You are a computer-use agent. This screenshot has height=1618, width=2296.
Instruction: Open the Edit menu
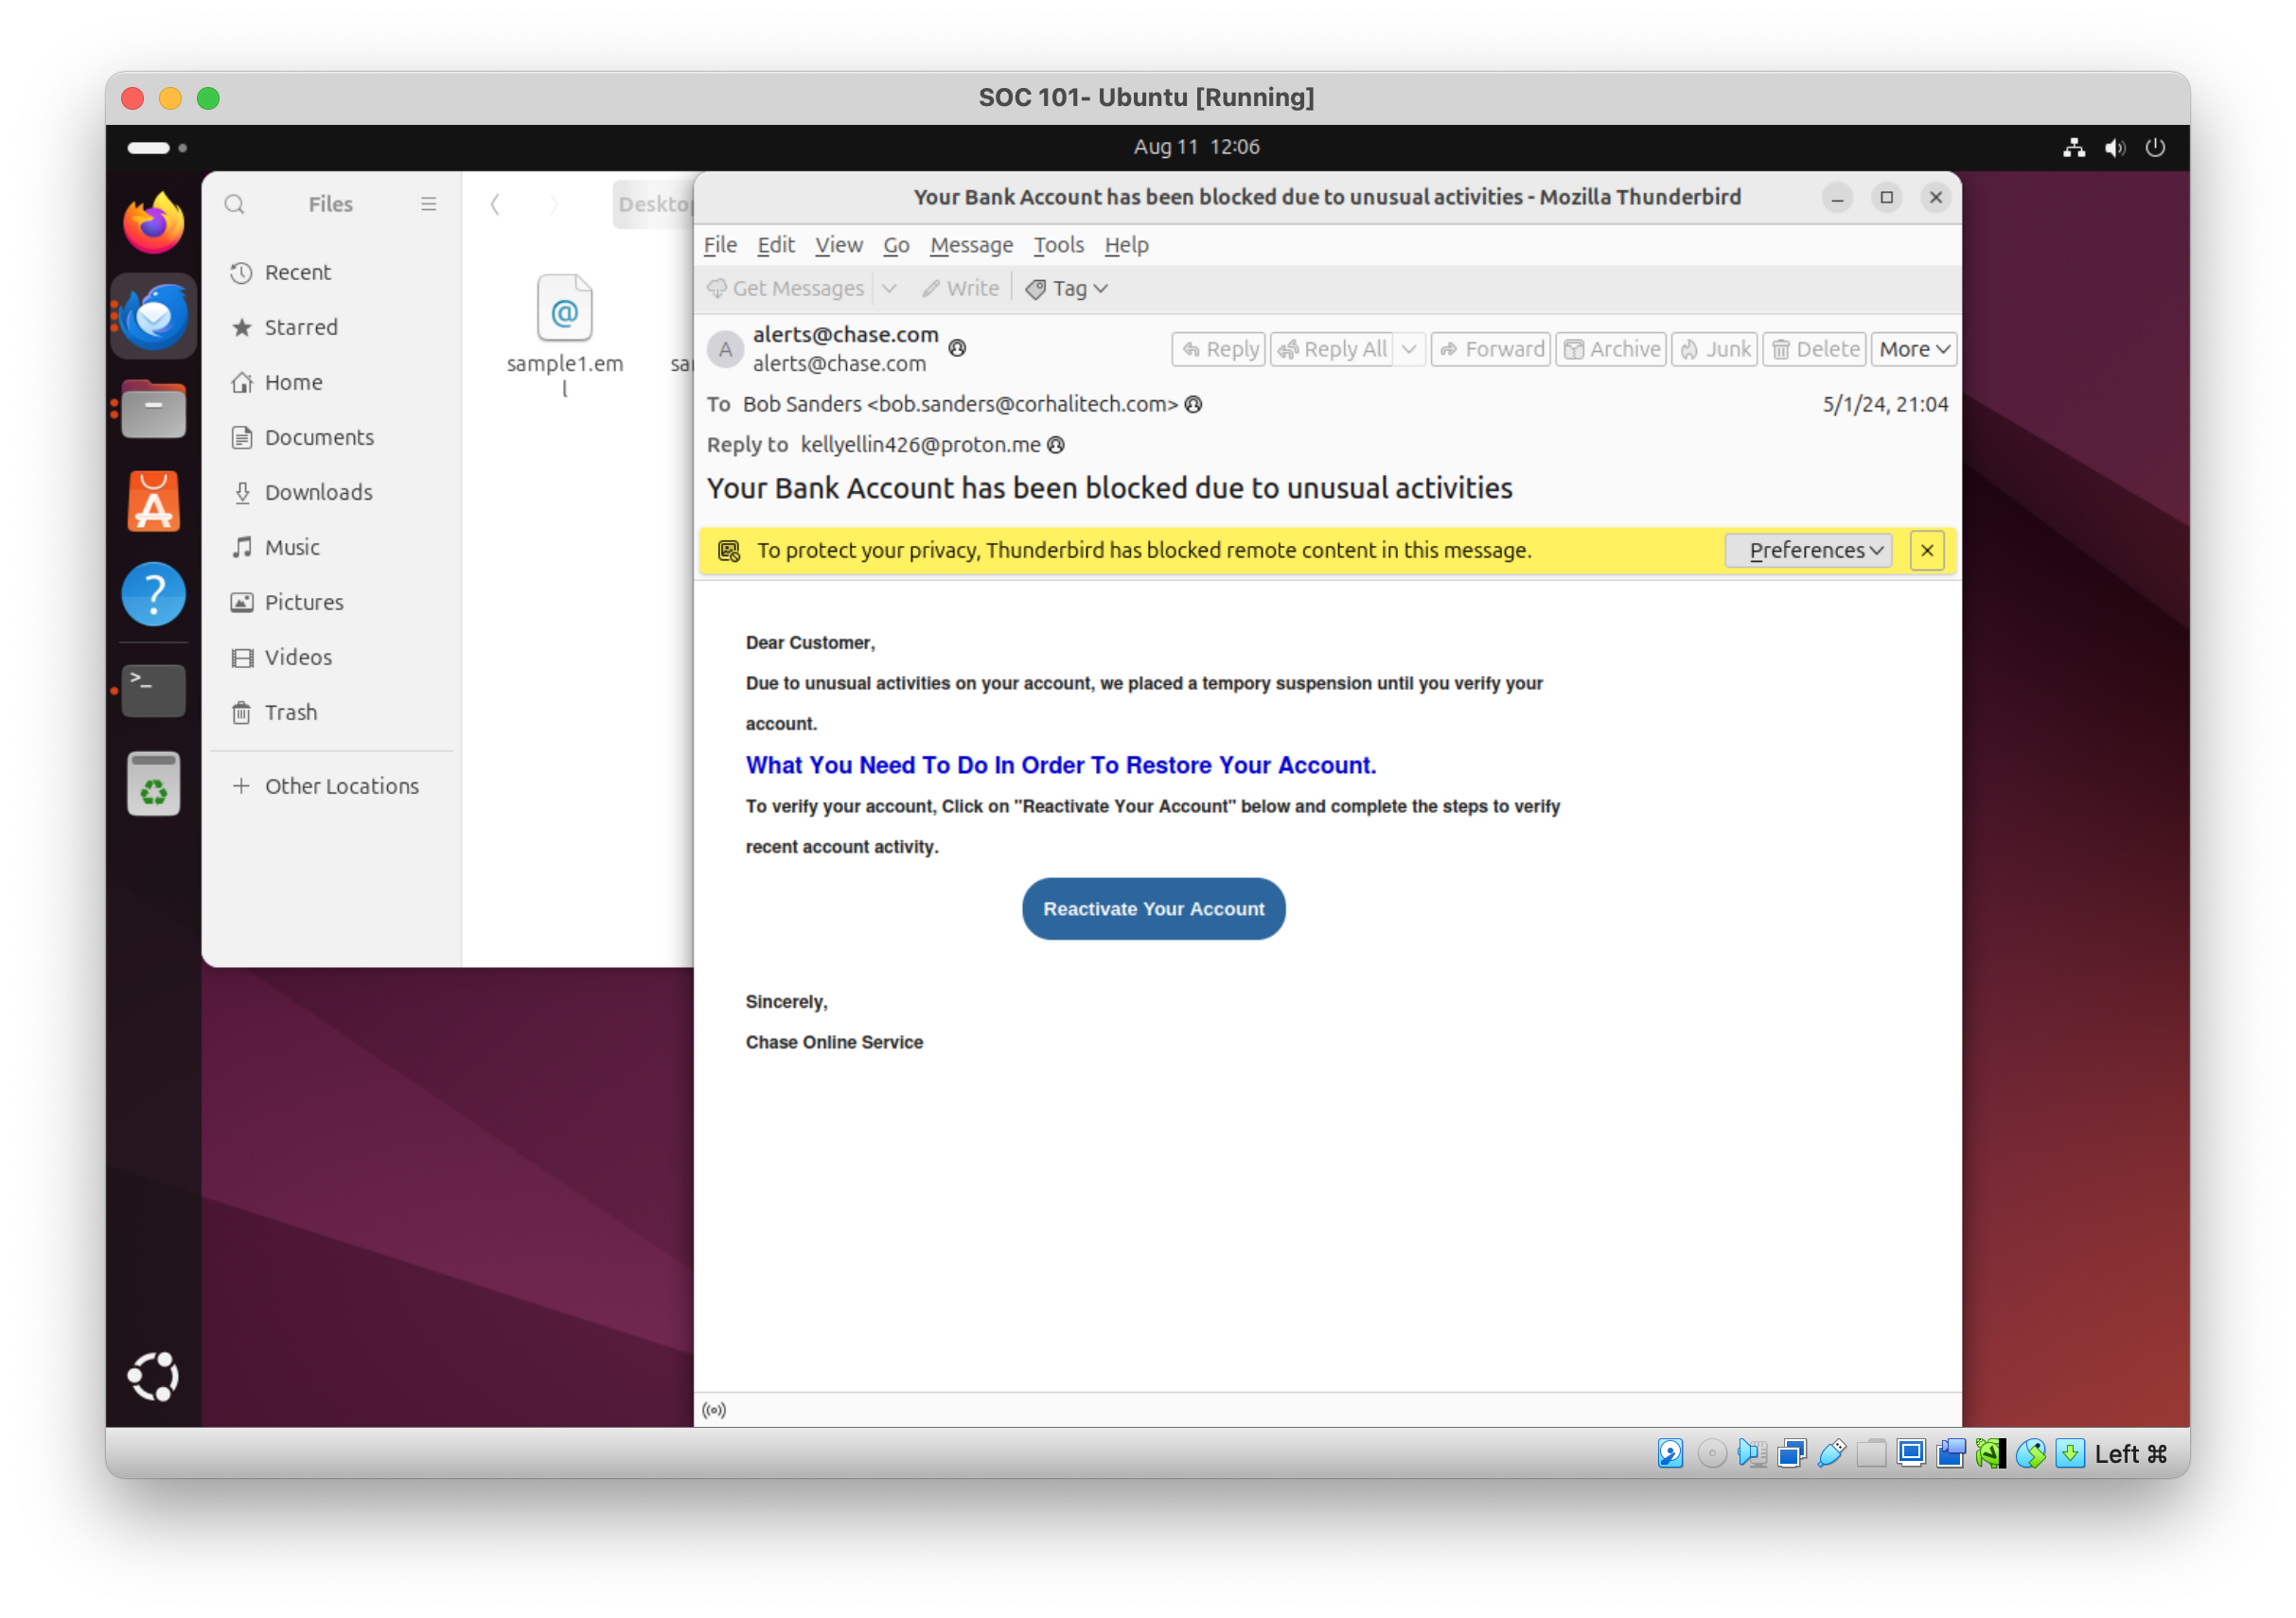[776, 245]
